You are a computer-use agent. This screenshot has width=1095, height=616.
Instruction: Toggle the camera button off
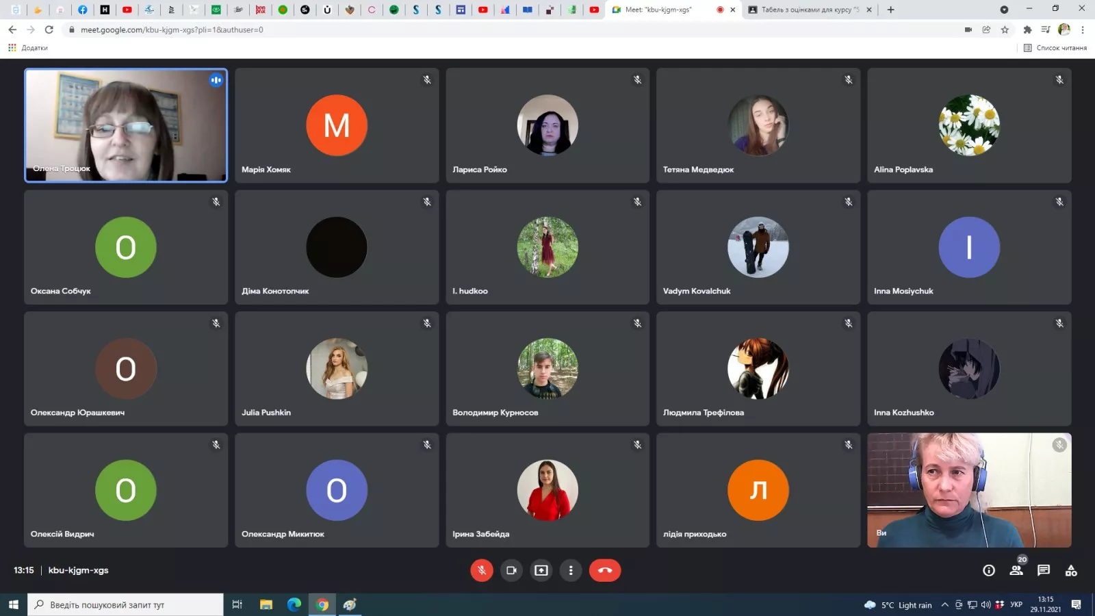(511, 570)
